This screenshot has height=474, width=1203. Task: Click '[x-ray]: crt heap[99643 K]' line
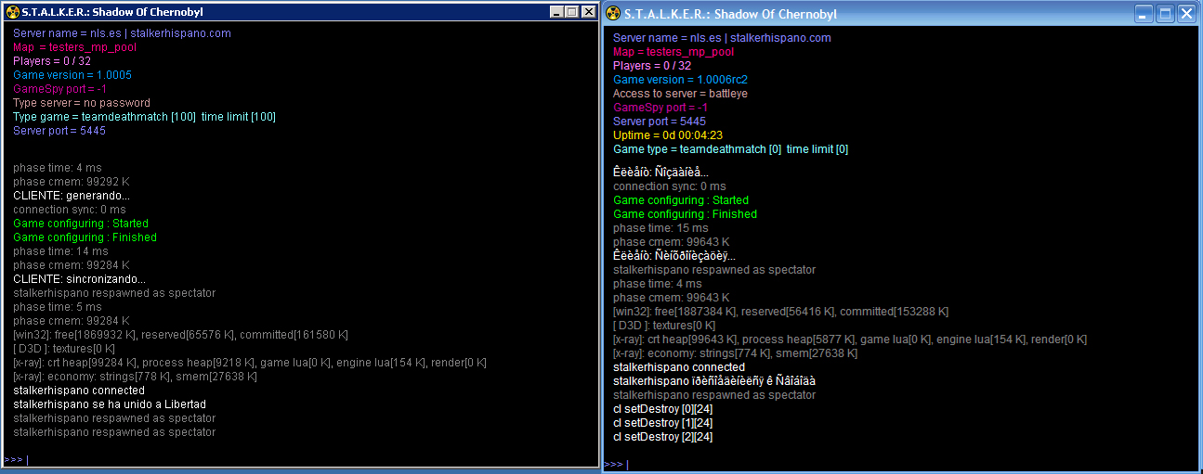[850, 339]
